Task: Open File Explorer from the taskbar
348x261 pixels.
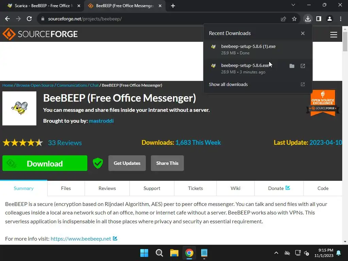Action: coord(174,253)
